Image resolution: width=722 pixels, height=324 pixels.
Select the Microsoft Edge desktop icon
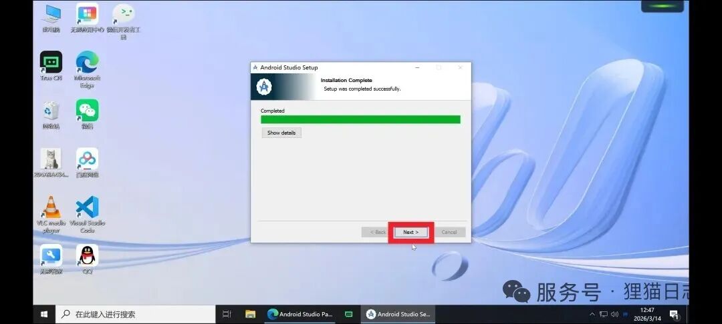pyautogui.click(x=87, y=69)
